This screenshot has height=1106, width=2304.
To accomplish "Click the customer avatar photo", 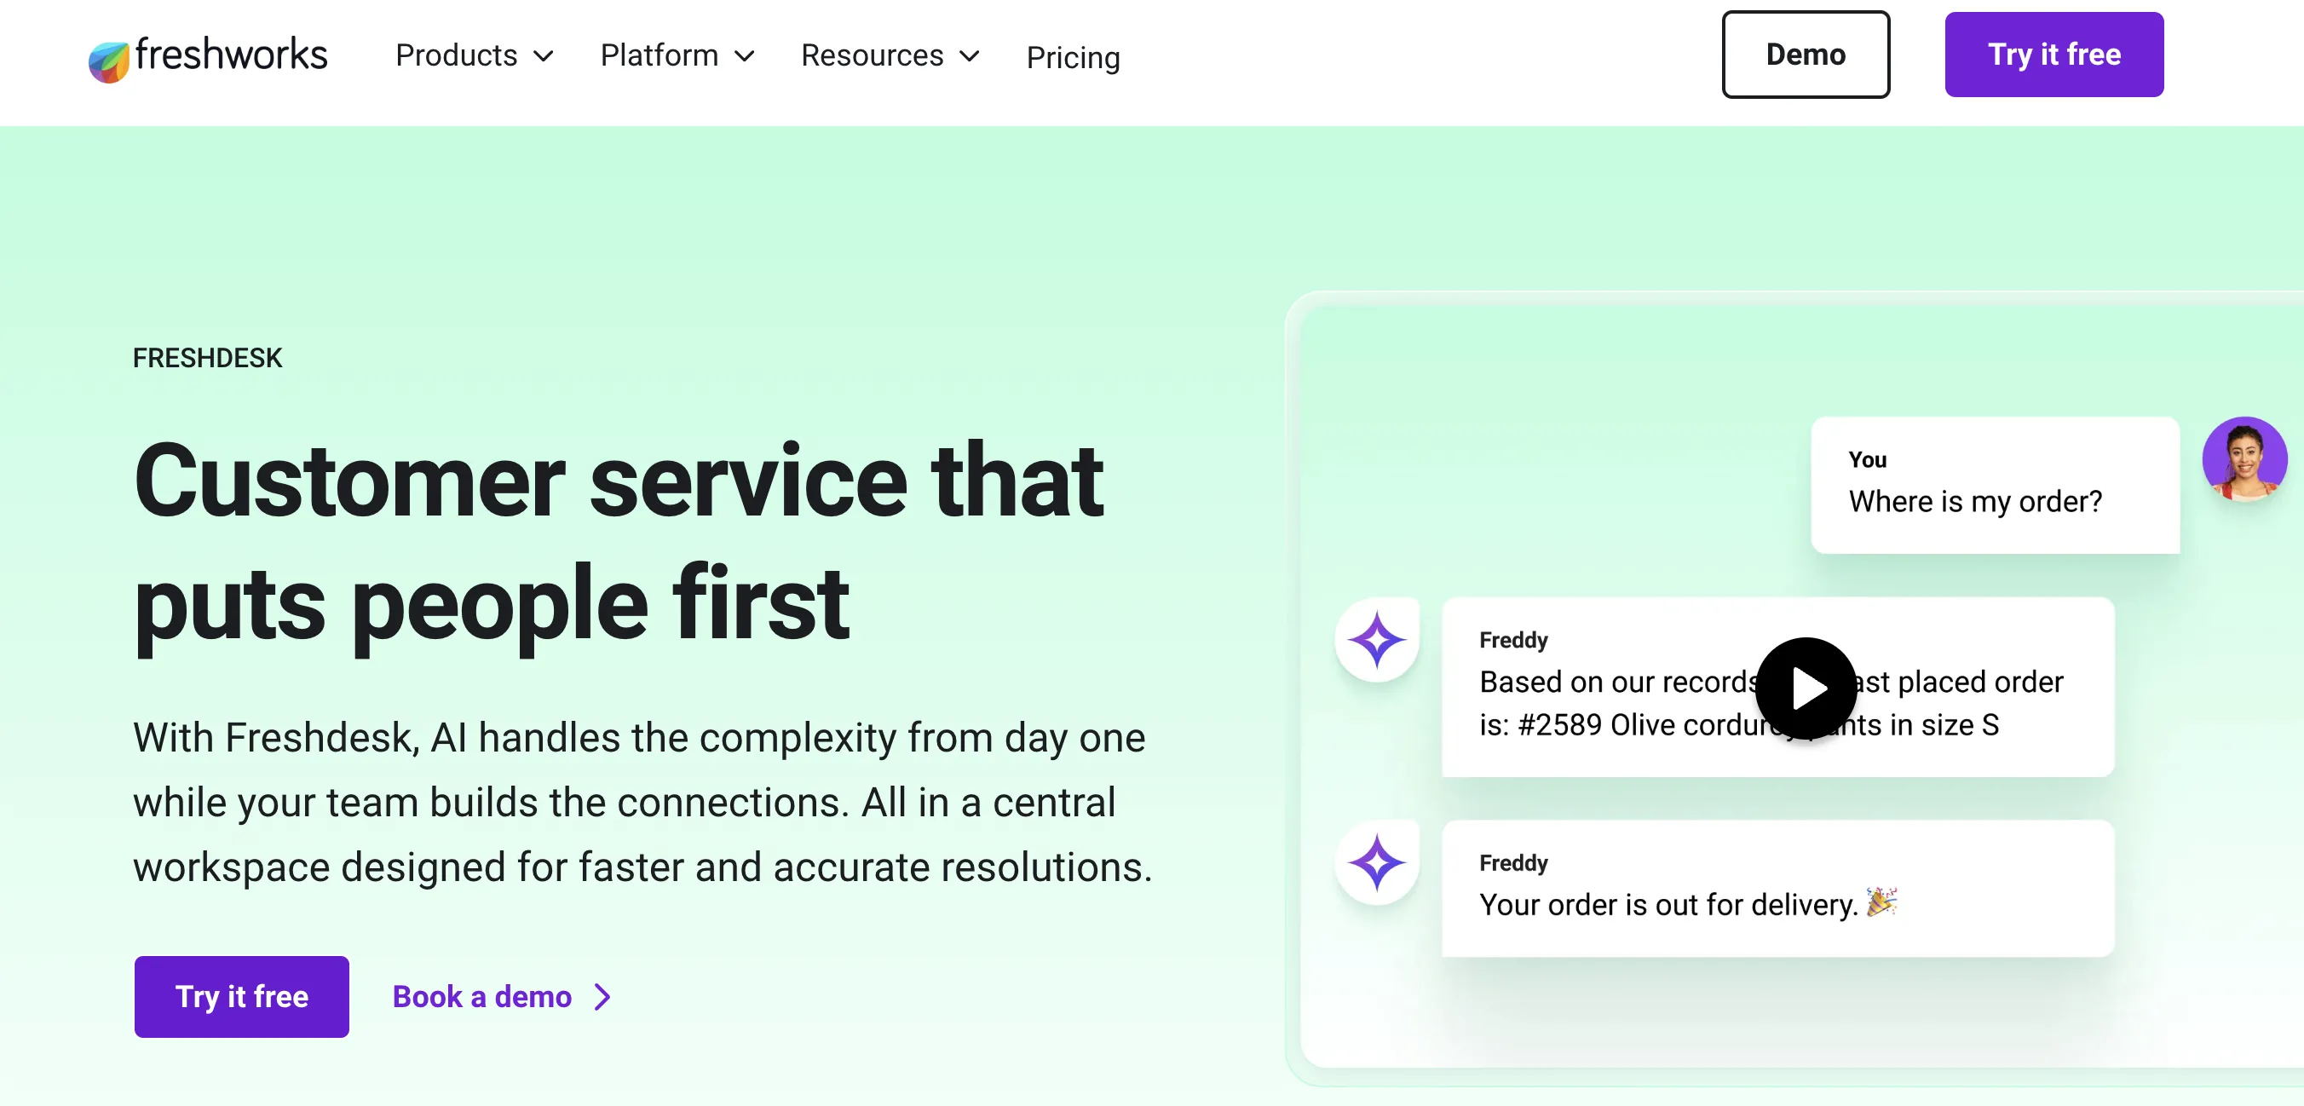I will [2244, 459].
